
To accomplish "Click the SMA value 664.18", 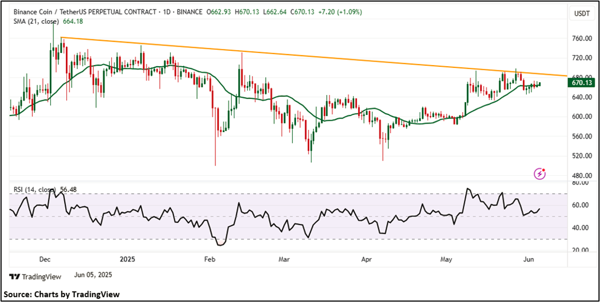I will [73, 21].
